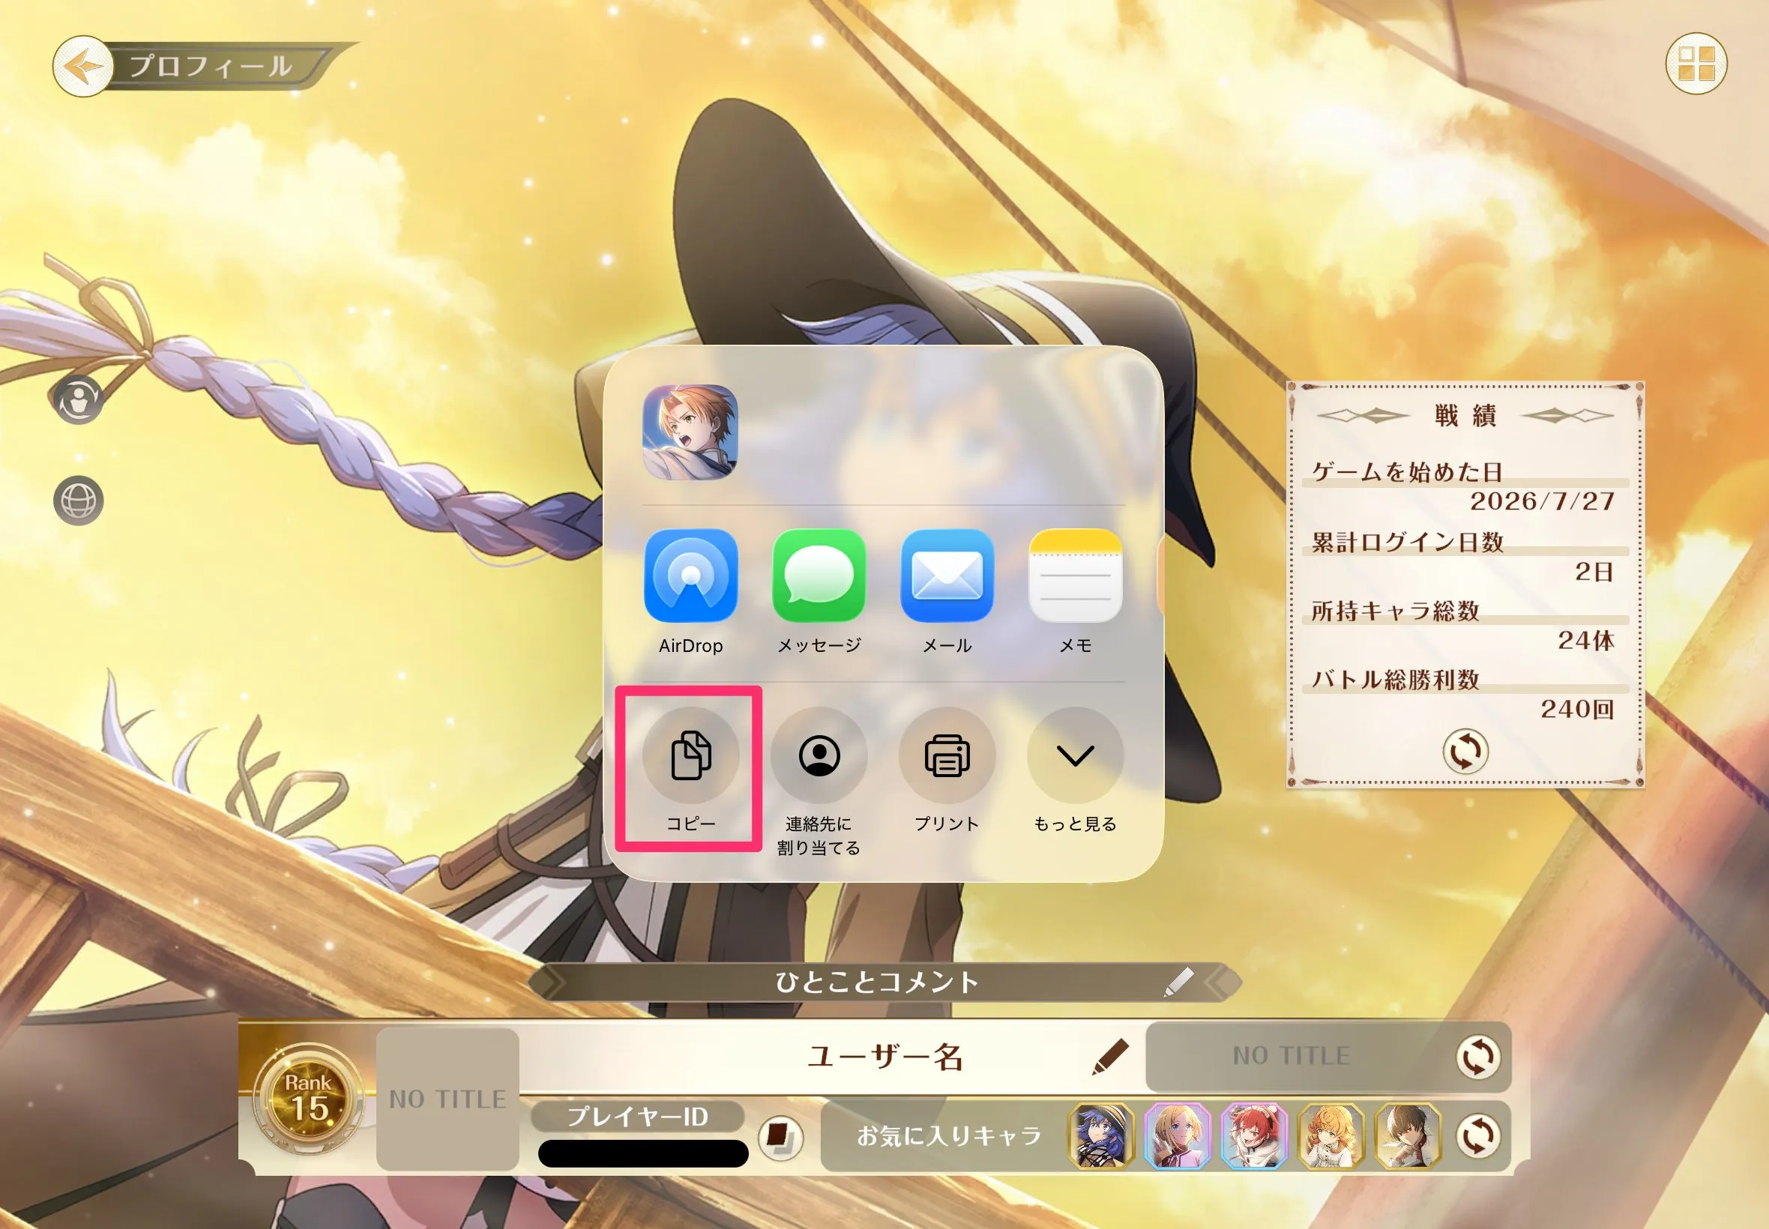Change the NO TITLE title with swap icon
Screen dimensions: 1769x1229
[1478, 1057]
